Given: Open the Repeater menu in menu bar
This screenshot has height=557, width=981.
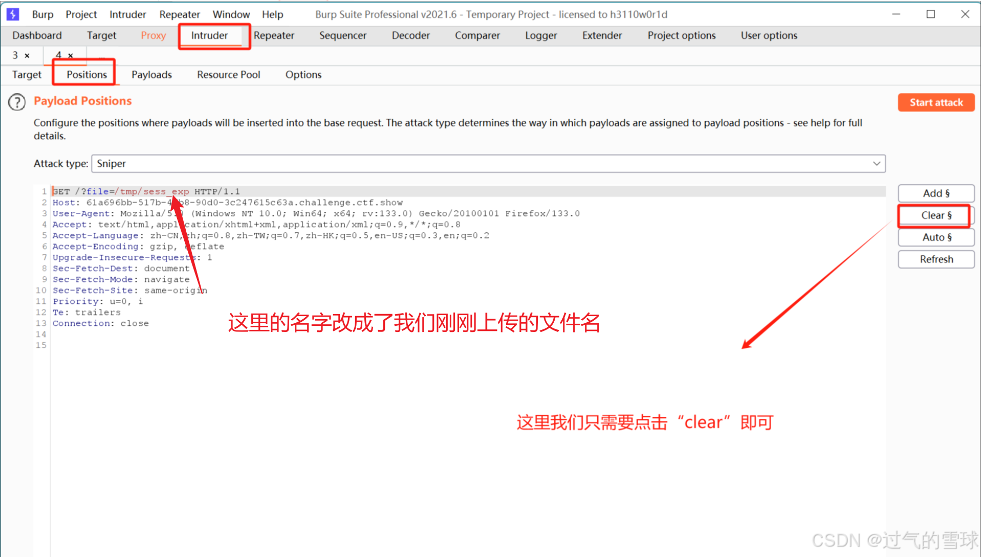Looking at the screenshot, I should pyautogui.click(x=180, y=14).
